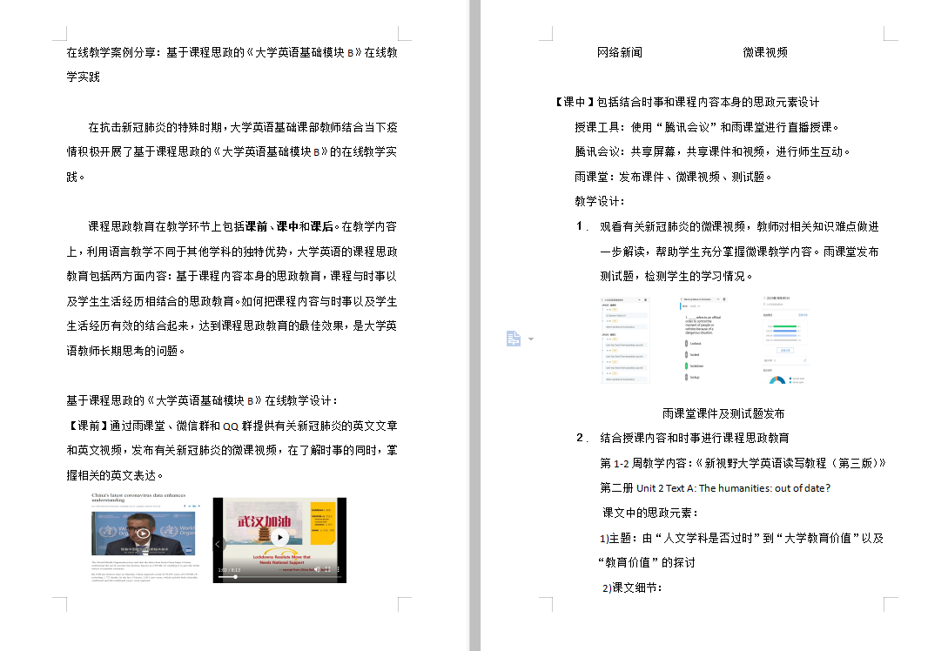
Task: Play the WHO coronavirus news video
Action: click(144, 534)
